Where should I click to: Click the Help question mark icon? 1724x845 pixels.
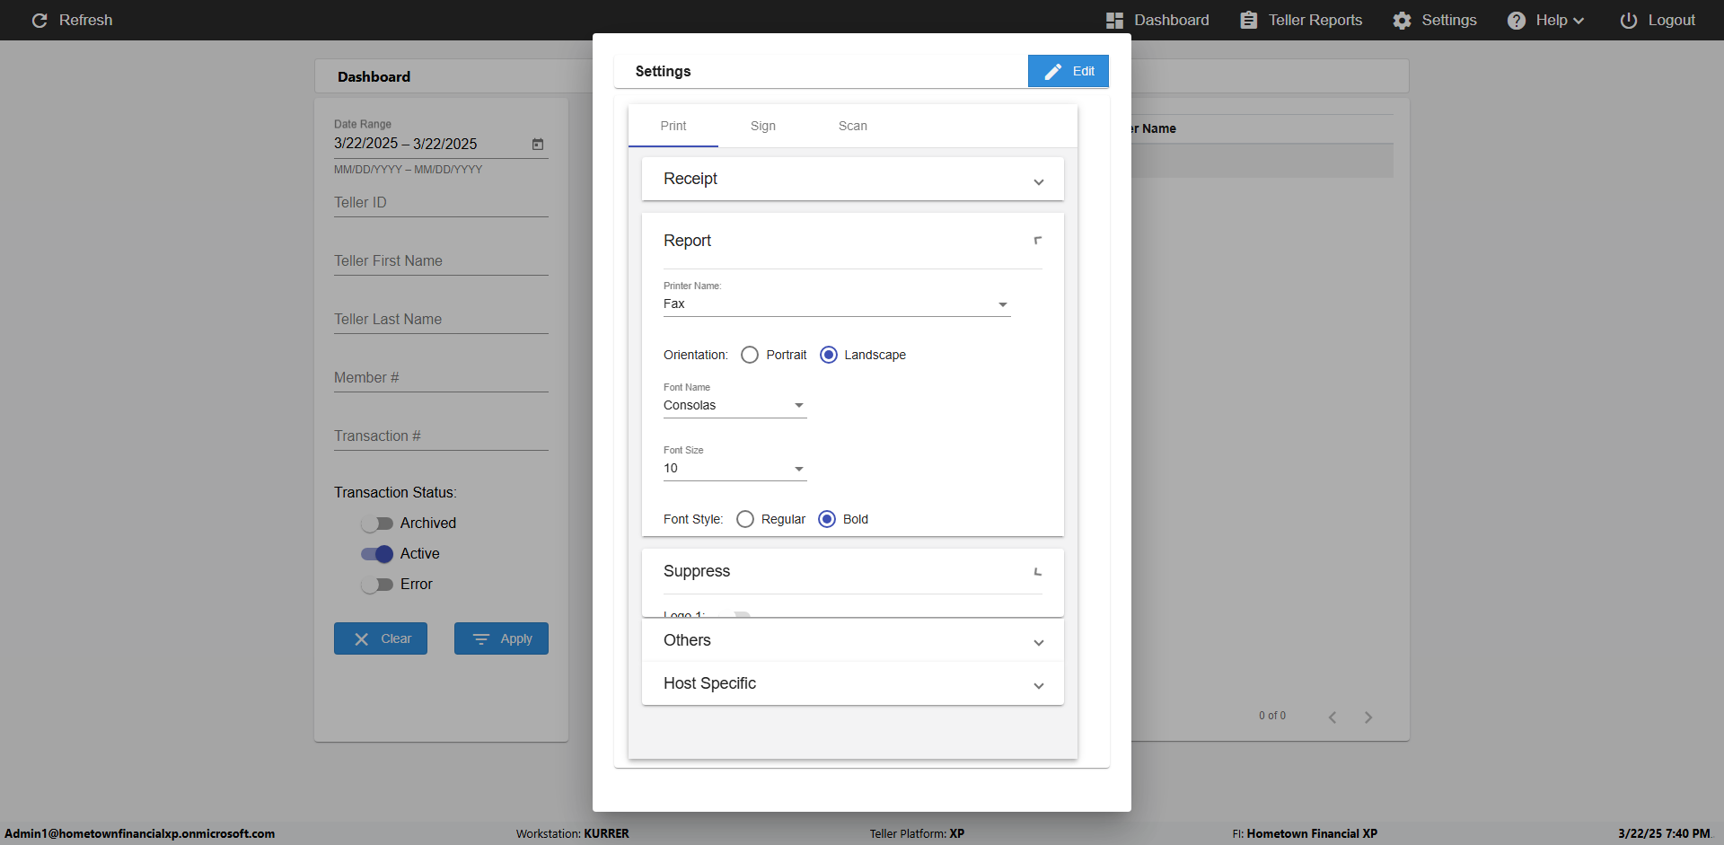pyautogui.click(x=1516, y=20)
